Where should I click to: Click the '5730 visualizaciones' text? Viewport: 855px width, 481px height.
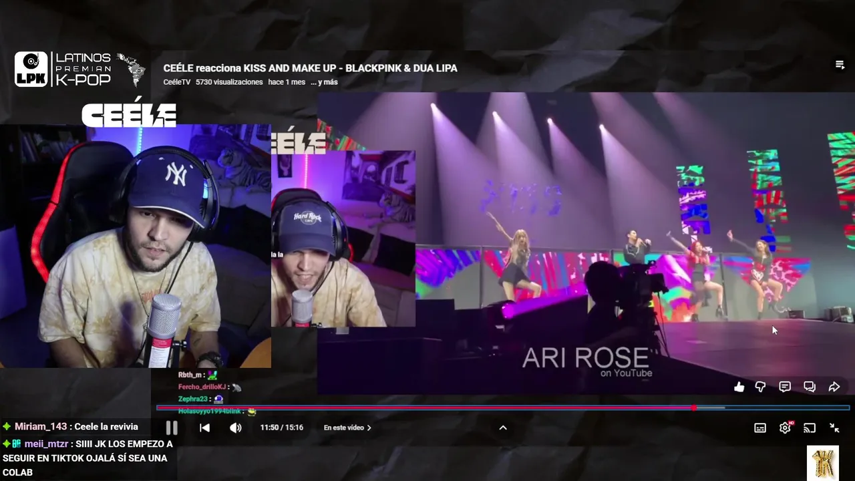coord(229,82)
